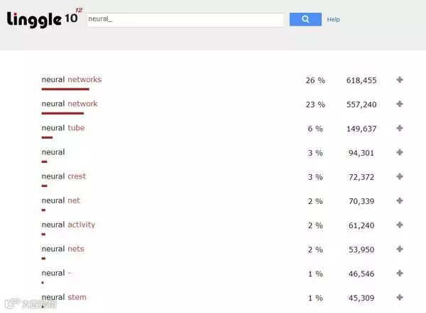
Task: Expand the neural net row plus
Action: pyautogui.click(x=400, y=200)
